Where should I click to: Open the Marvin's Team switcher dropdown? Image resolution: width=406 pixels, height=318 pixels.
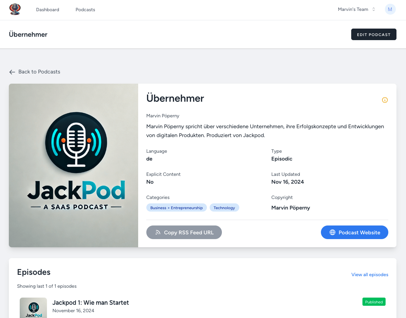click(357, 9)
